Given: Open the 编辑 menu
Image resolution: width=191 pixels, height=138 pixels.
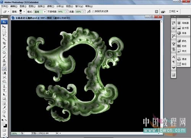Looking at the screenshot, I should tap(14, 6).
